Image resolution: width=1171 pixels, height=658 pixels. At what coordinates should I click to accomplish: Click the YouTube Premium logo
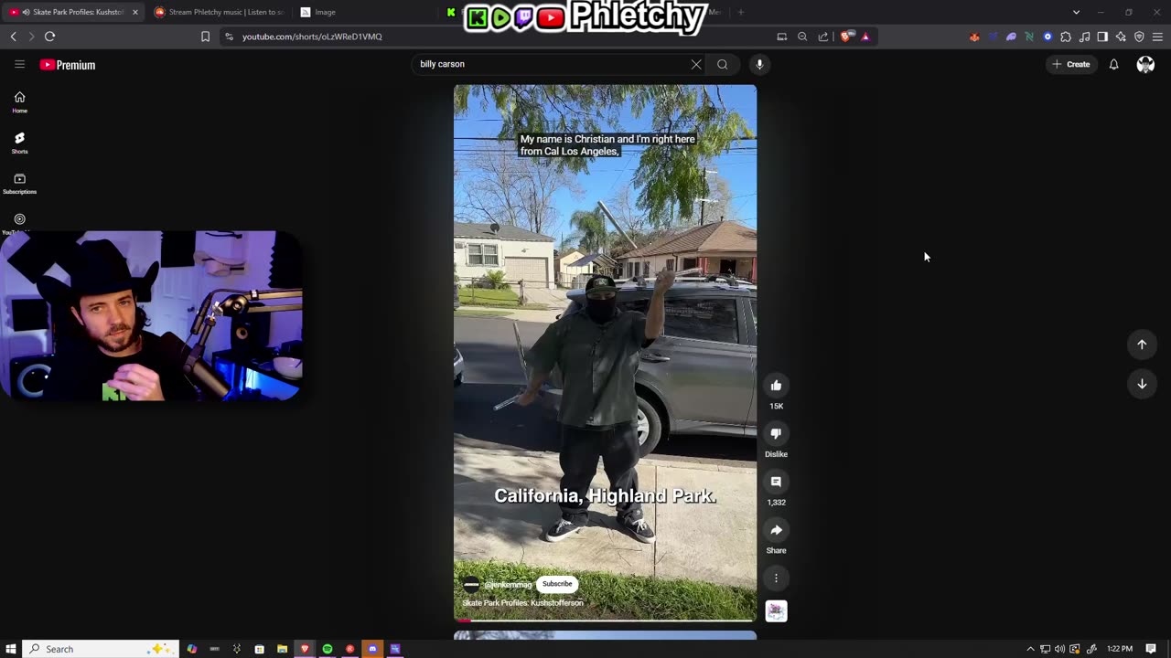pos(68,65)
